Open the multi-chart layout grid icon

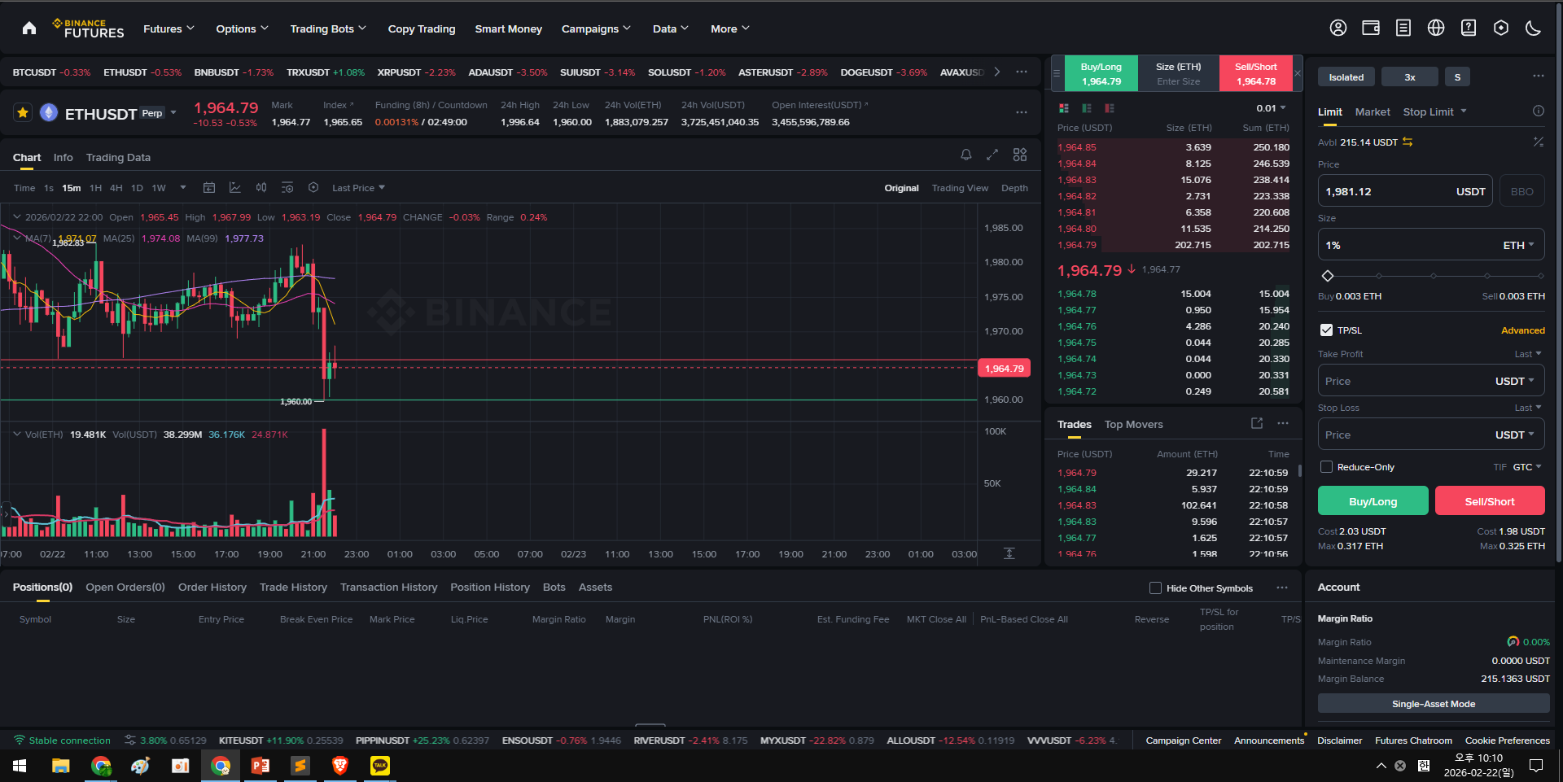[x=1020, y=155]
